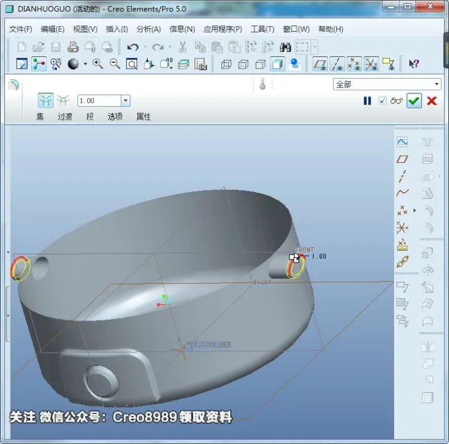Toggle the preview checkbox beside glasses
This screenshot has height=444, width=449.
click(382, 100)
